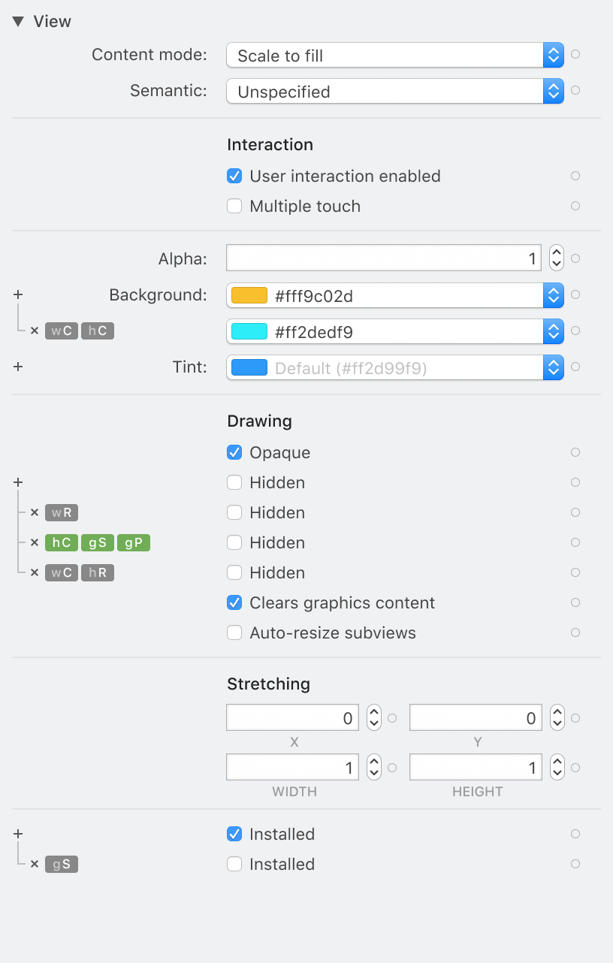Enable Multiple touch
Image resolution: width=613 pixels, height=963 pixels.
234,206
